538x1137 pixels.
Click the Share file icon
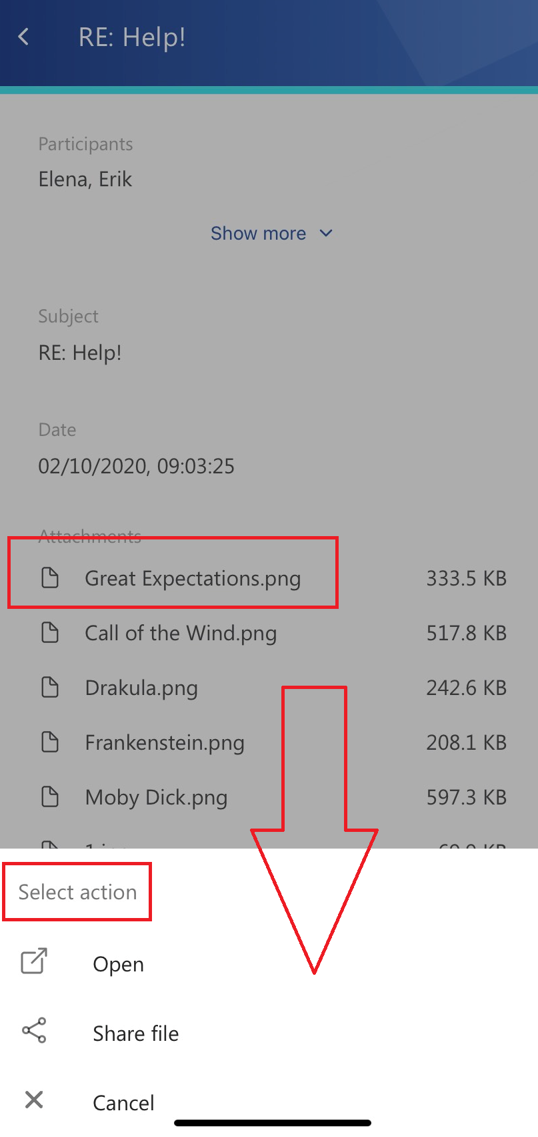(x=34, y=1030)
